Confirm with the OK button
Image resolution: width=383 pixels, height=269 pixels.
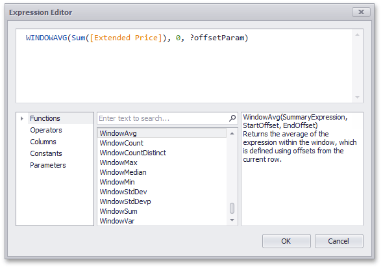tap(286, 241)
